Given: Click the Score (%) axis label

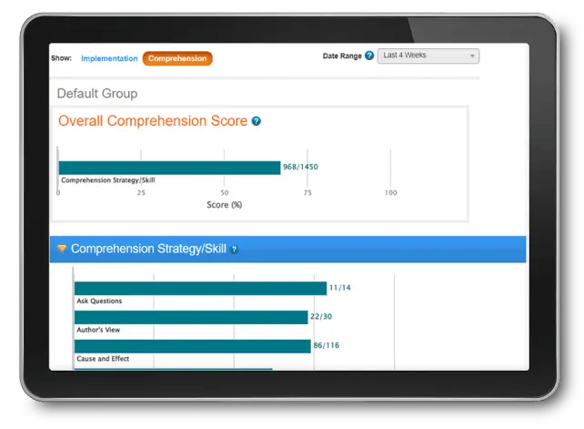Looking at the screenshot, I should (x=224, y=205).
